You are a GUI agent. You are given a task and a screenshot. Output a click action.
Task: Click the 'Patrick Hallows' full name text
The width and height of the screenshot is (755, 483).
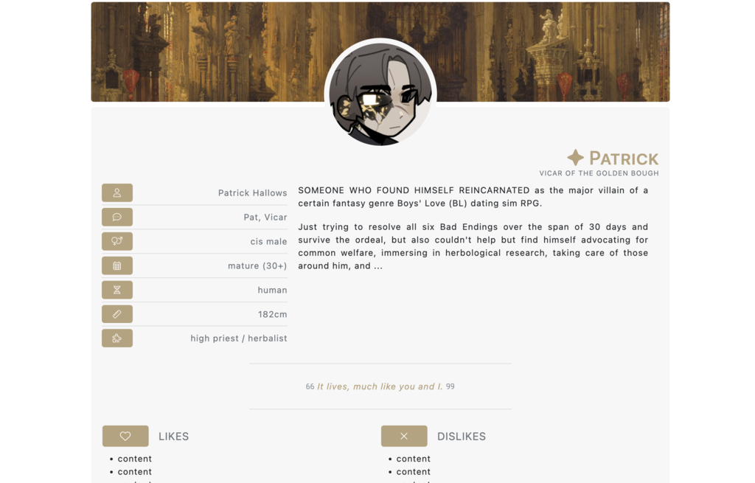click(252, 193)
